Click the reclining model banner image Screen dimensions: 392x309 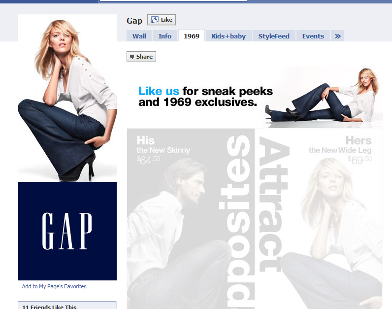[325, 96]
